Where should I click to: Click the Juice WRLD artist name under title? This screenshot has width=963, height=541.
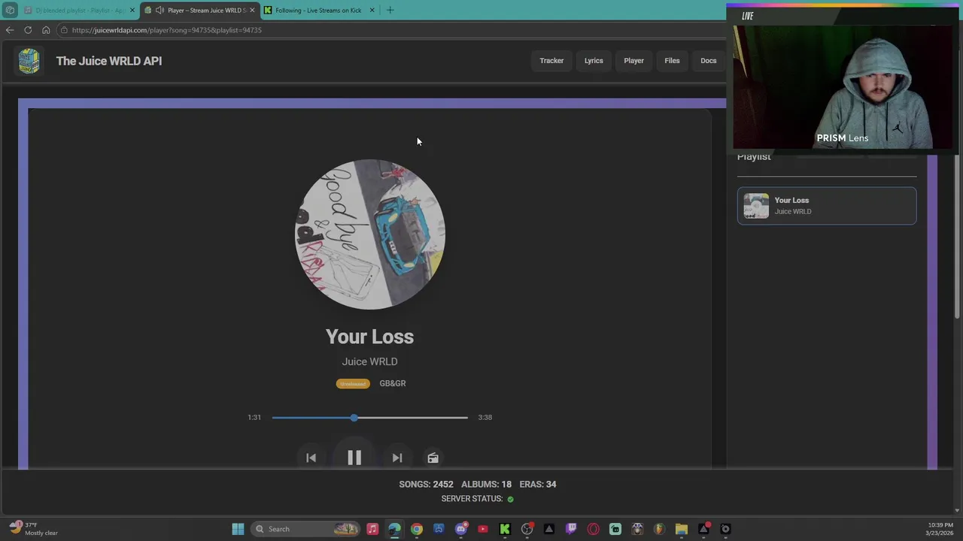point(369,361)
